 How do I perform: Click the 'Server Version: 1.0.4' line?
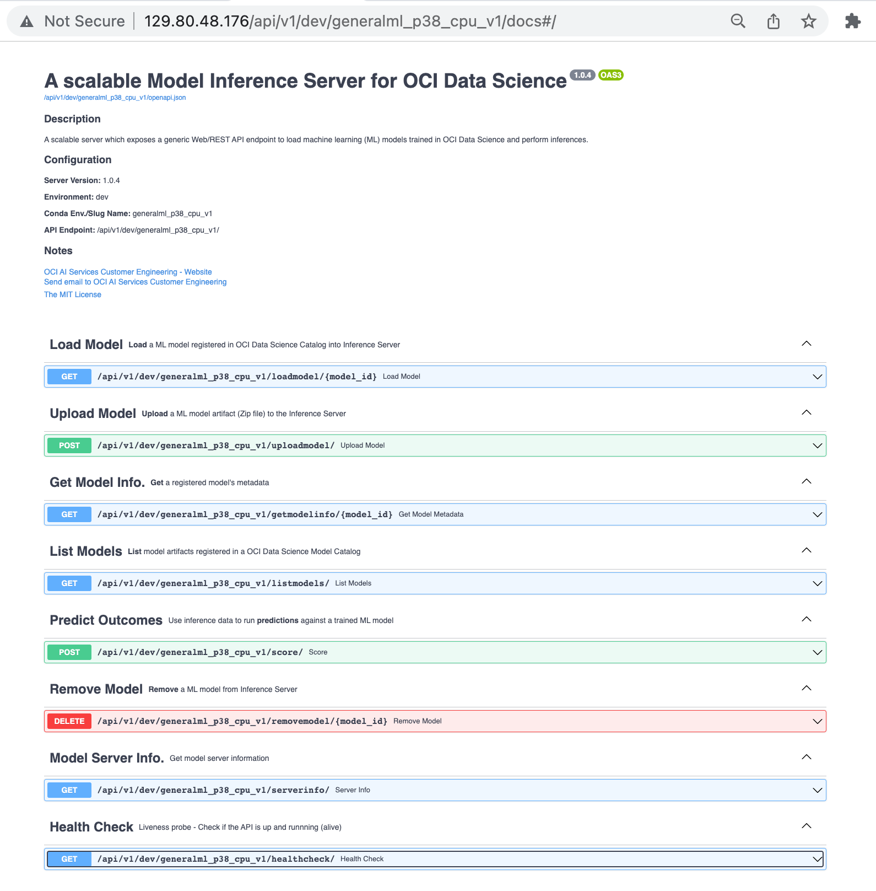tap(82, 180)
